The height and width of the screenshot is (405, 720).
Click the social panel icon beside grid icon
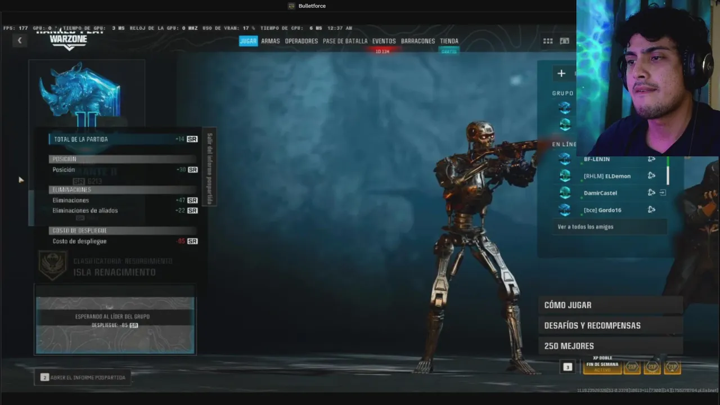click(565, 41)
